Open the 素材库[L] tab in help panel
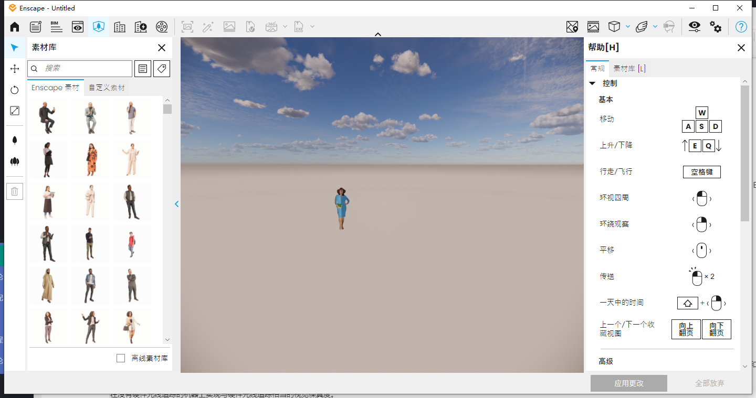This screenshot has width=756, height=398. [628, 68]
